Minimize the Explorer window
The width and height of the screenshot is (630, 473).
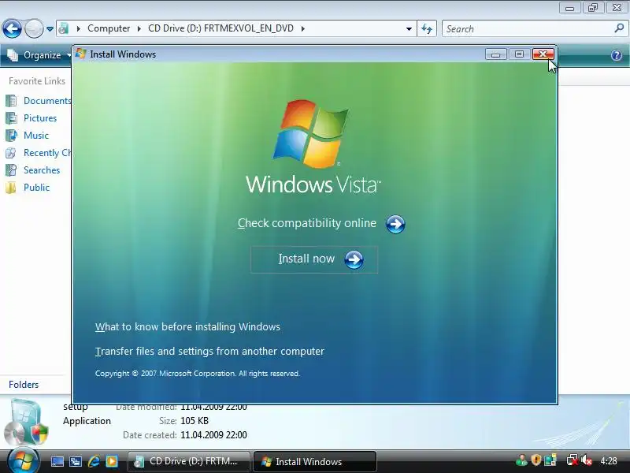(x=569, y=8)
